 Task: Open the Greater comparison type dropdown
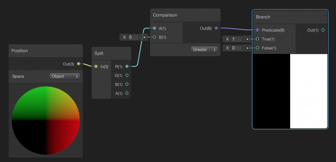[x=204, y=50]
